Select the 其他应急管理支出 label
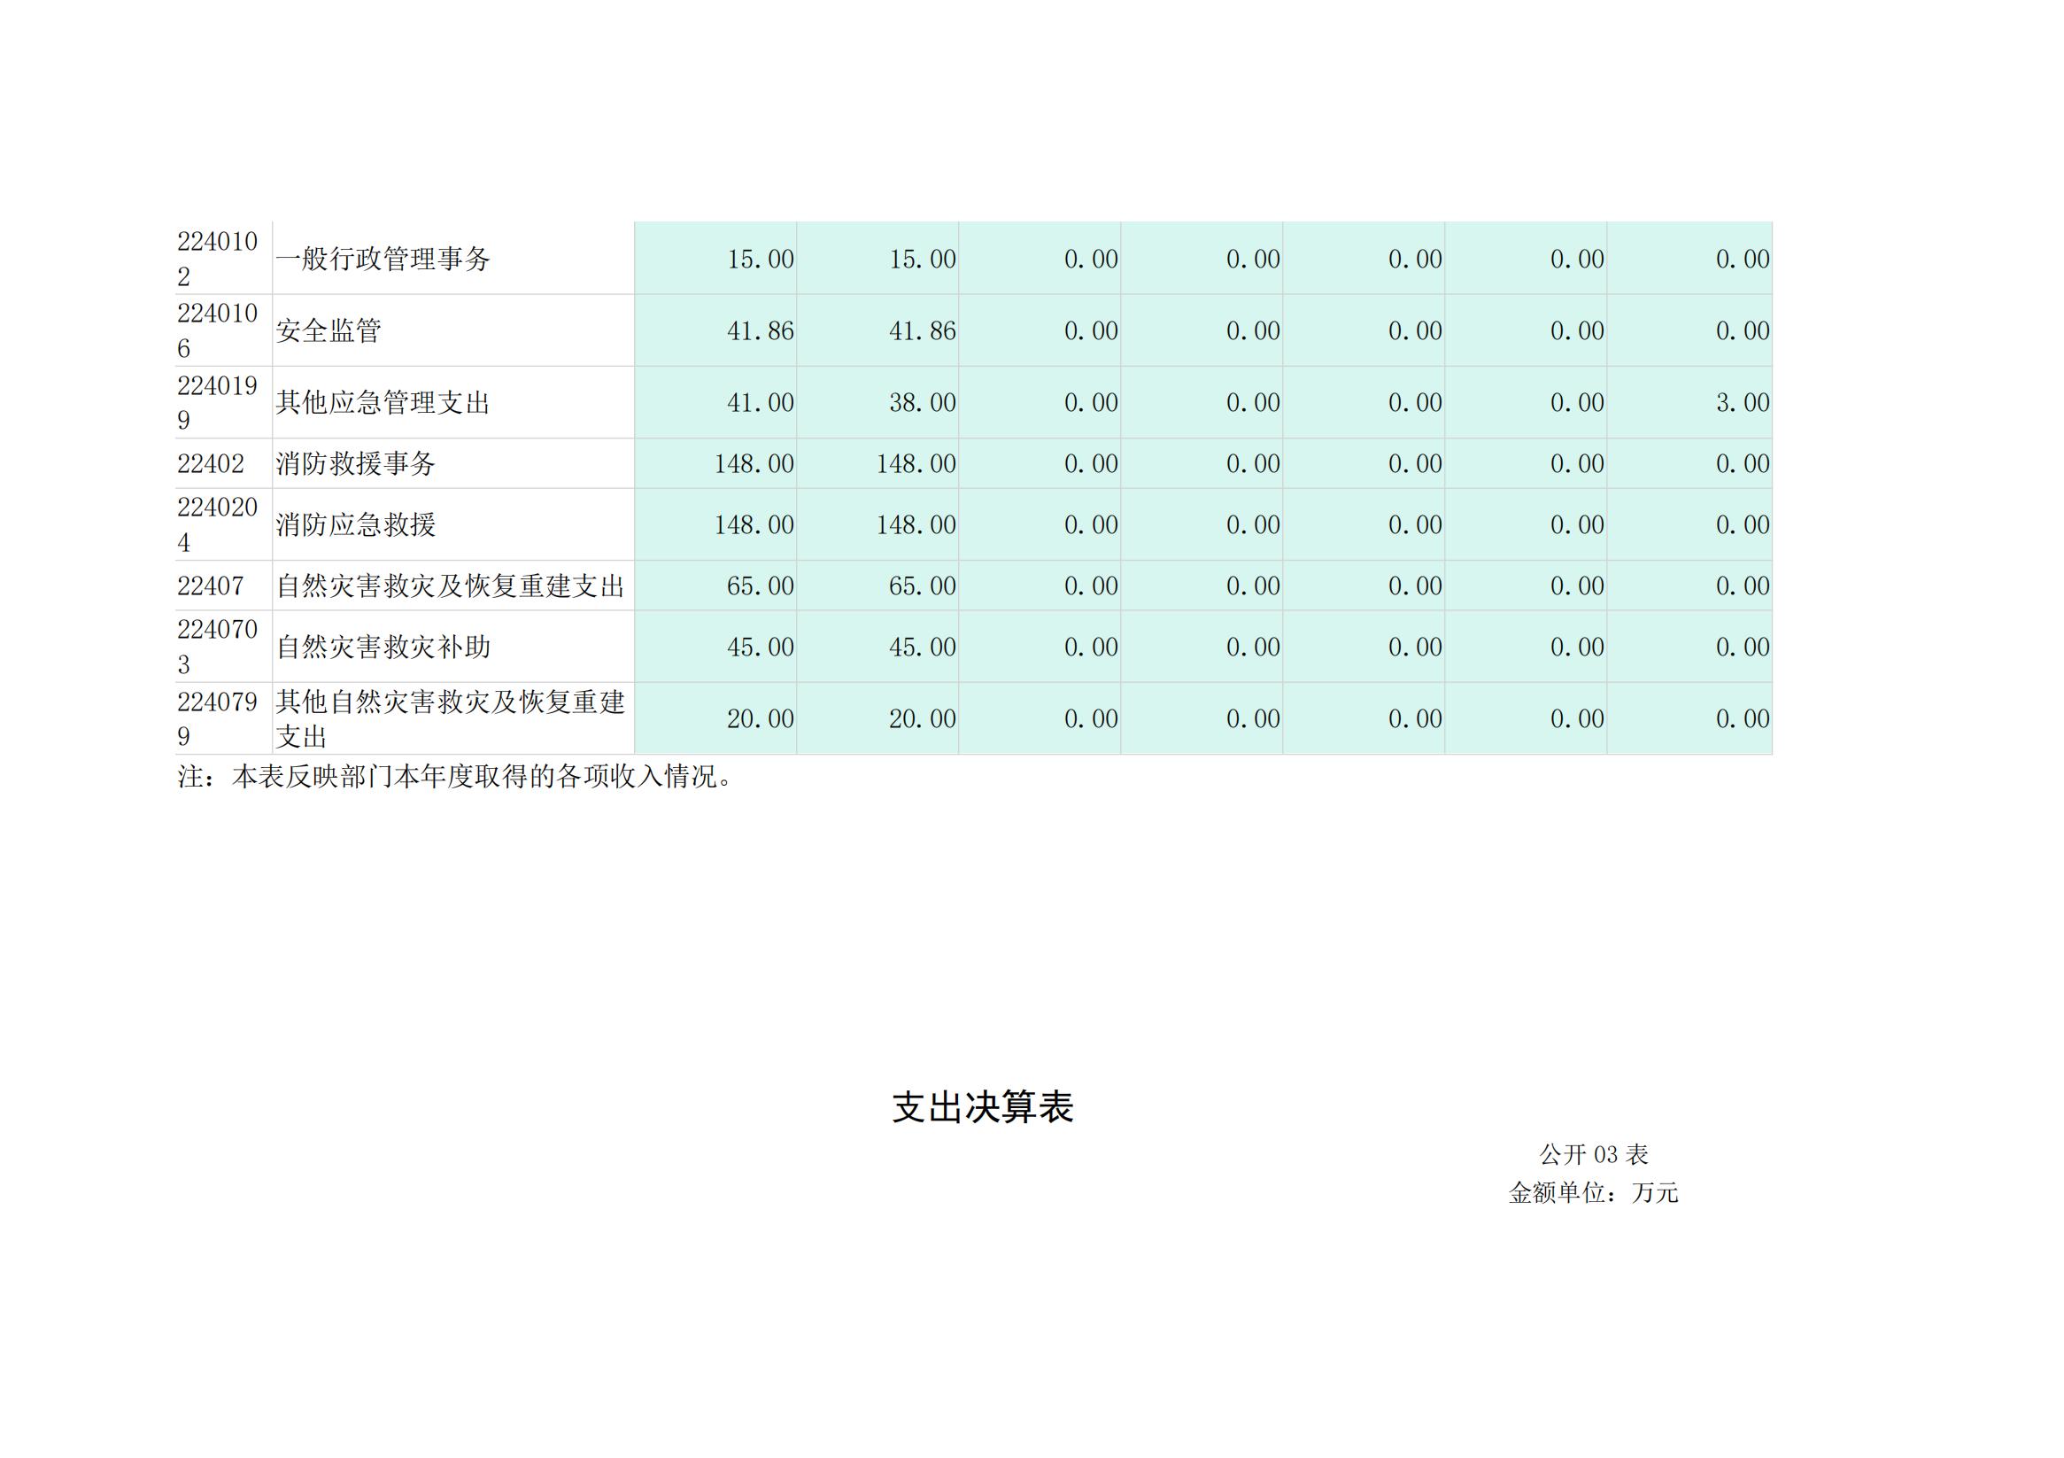The height and width of the screenshot is (1458, 2064). click(383, 402)
